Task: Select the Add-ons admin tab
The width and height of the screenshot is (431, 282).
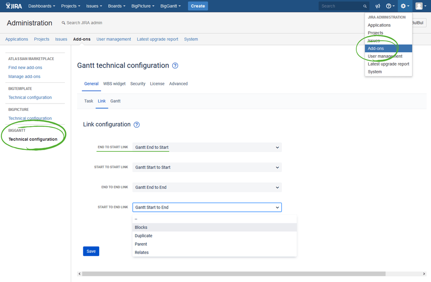Action: (x=82, y=39)
